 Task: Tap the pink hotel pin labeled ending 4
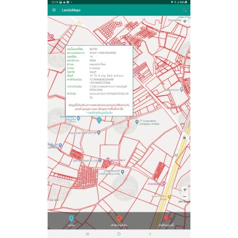tap(108, 159)
